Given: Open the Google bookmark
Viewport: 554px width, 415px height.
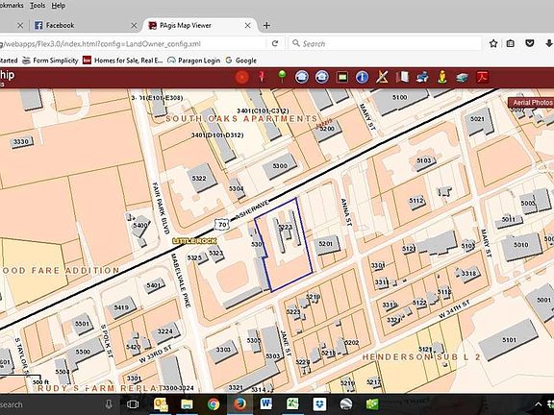Looking at the screenshot, I should click(x=241, y=61).
